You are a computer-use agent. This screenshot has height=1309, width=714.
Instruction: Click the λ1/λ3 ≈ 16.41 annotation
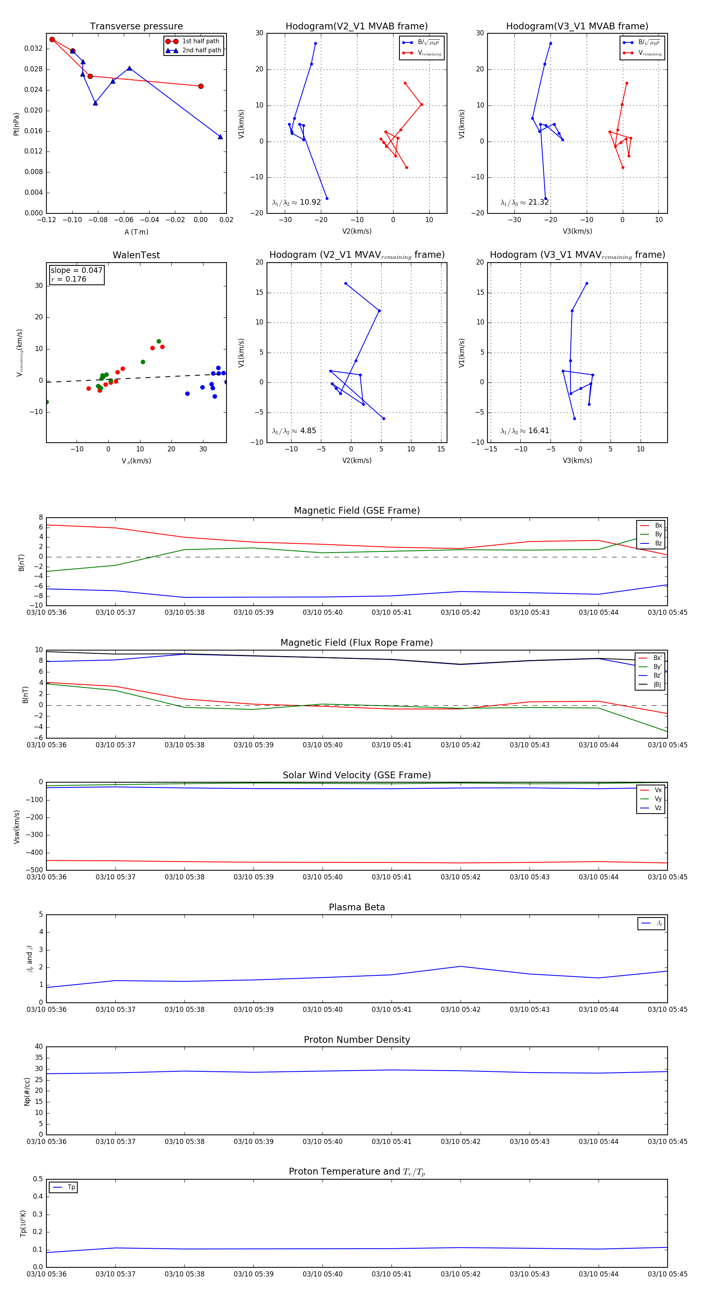coord(524,431)
